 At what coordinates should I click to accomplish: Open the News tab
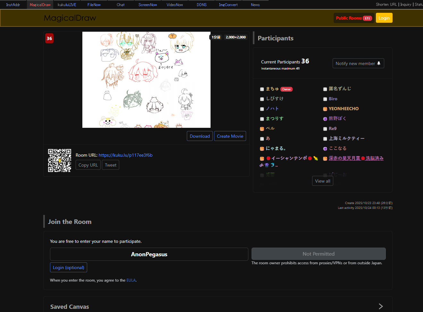[x=255, y=5]
